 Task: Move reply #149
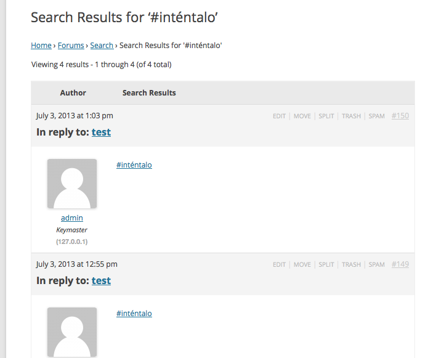click(302, 264)
